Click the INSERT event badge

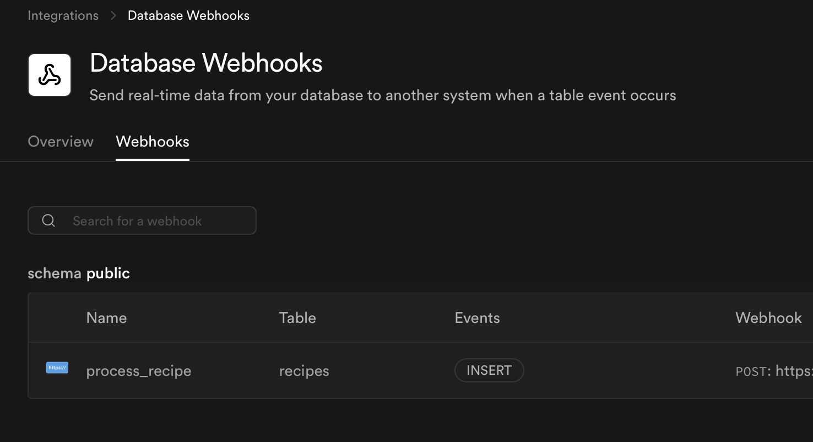(x=489, y=370)
